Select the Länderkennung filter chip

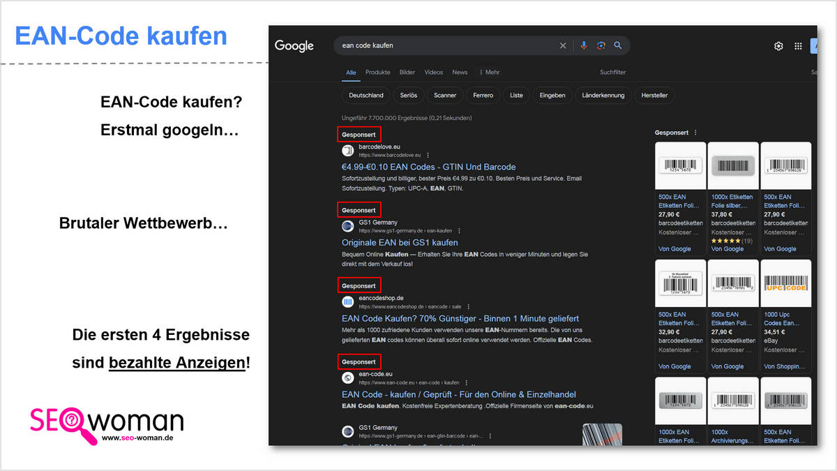point(604,96)
